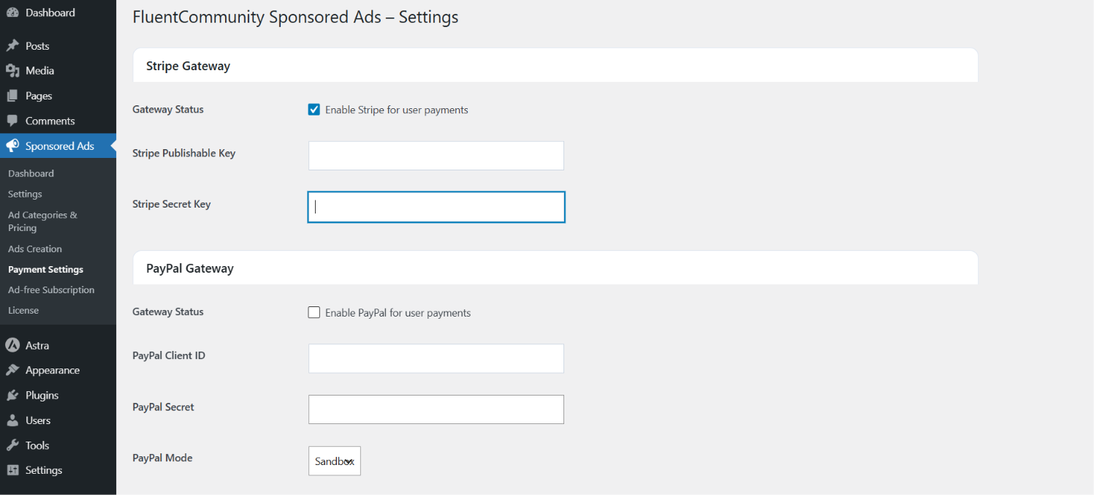Viewport: 1094px width, 495px height.
Task: Open the Ads Creation submenu link
Action: tap(35, 249)
